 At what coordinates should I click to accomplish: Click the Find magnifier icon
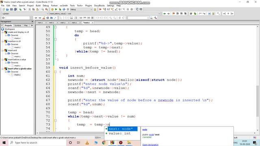click(x=43, y=9)
